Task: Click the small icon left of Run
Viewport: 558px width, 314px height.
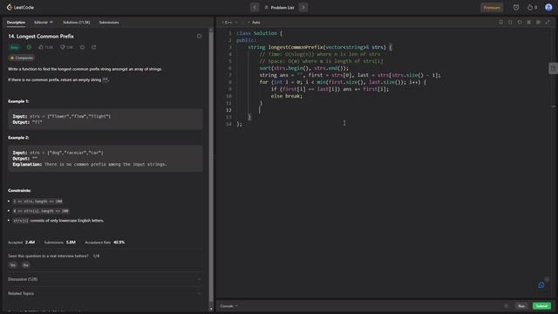Action: pyautogui.click(x=506, y=306)
